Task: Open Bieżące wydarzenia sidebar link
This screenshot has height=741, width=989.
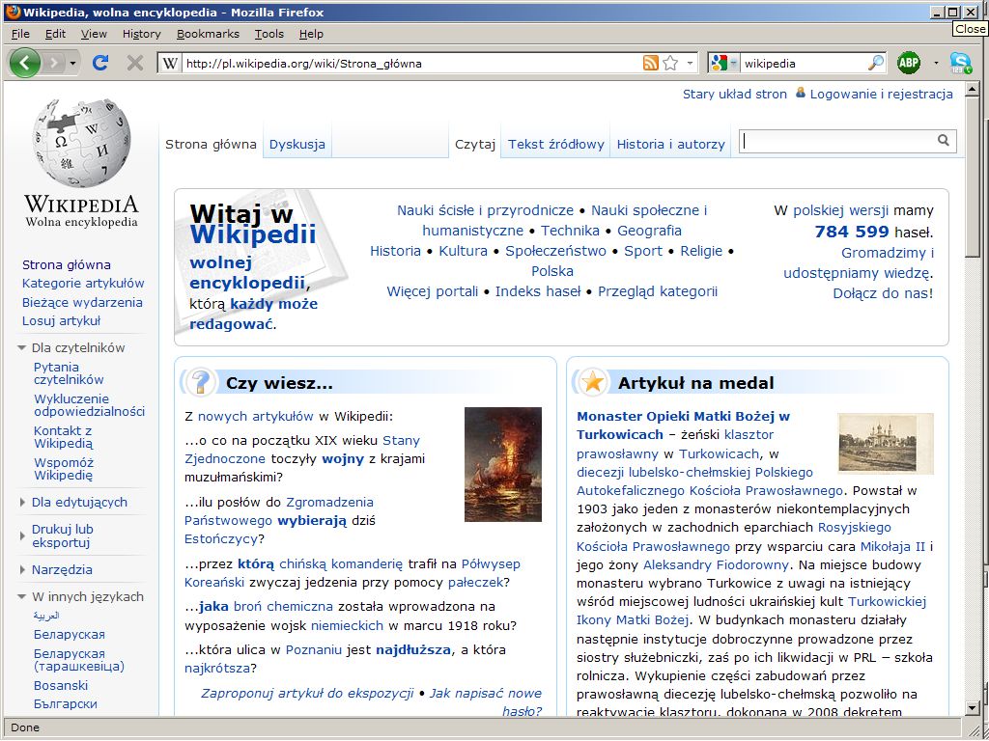Action: (82, 302)
